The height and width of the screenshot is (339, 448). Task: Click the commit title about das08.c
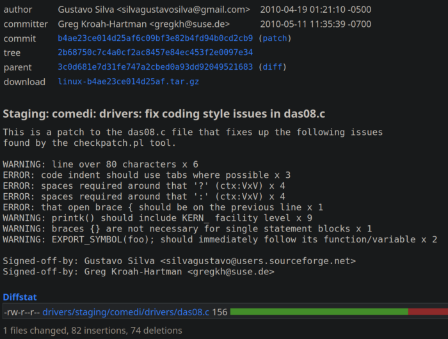click(x=164, y=114)
